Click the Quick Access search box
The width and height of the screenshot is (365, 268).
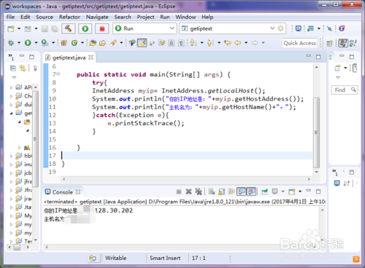pyautogui.click(x=300, y=43)
